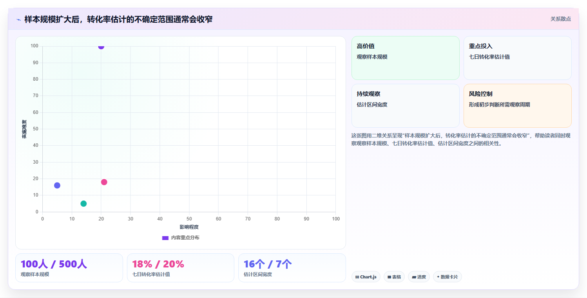
Task: Toggle the 内容重点分布 legend swatch
Action: point(165,238)
